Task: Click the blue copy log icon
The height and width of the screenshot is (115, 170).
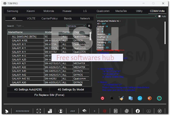Action: tap(130, 98)
